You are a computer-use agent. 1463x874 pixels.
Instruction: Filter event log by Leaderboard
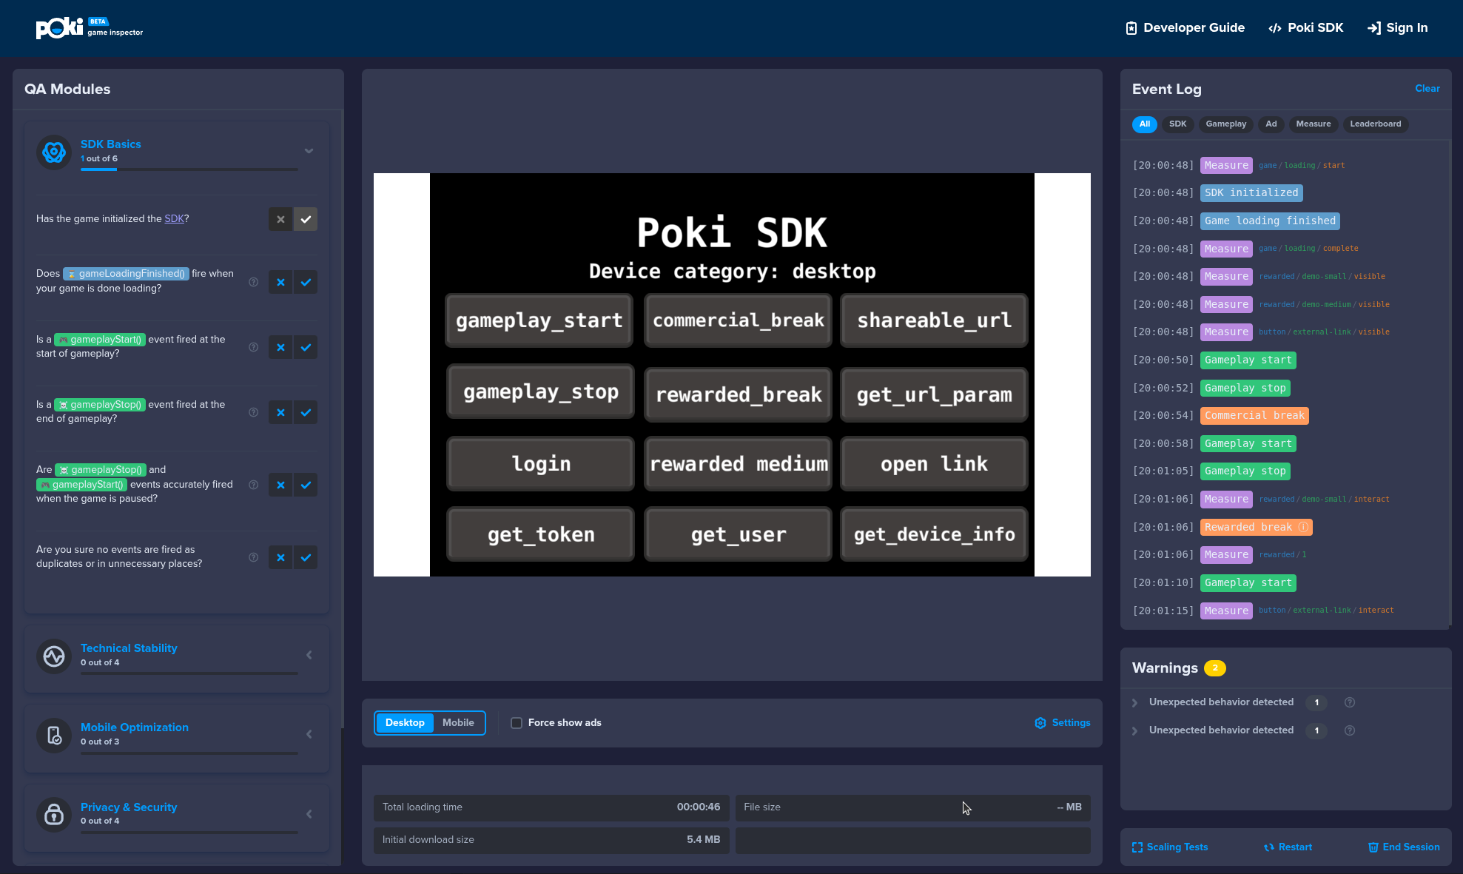1376,124
